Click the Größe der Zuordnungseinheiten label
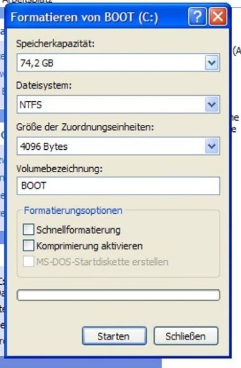 click(x=85, y=127)
